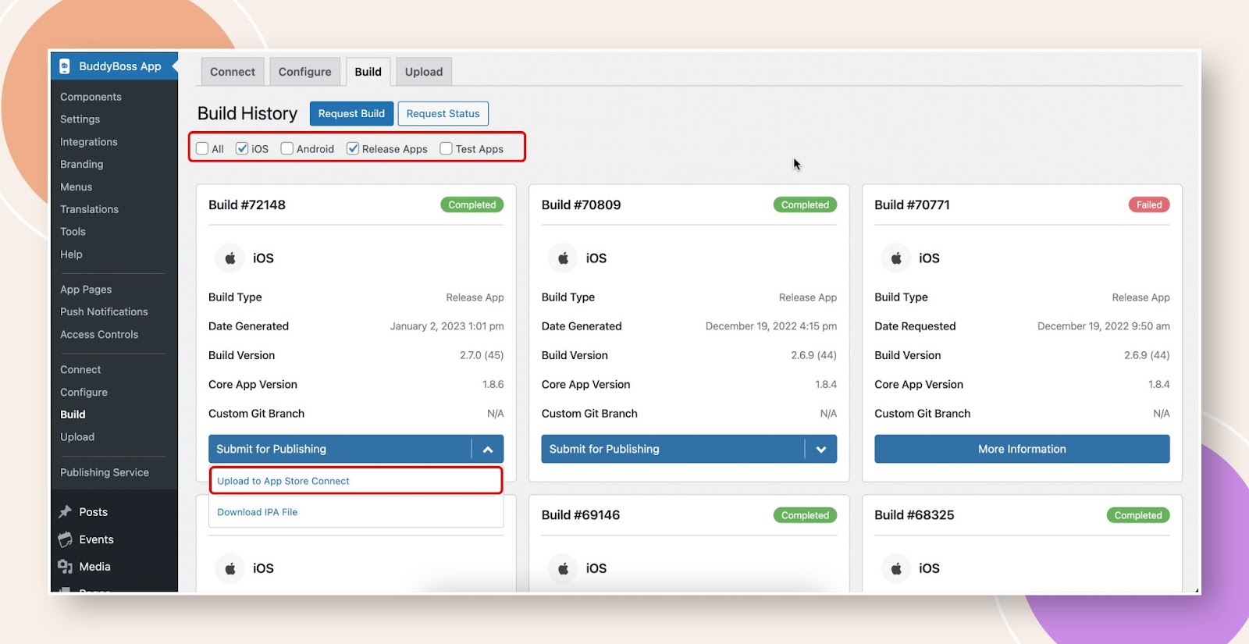Click the Completed badge on Build #70809
1249x644 pixels.
pos(805,205)
